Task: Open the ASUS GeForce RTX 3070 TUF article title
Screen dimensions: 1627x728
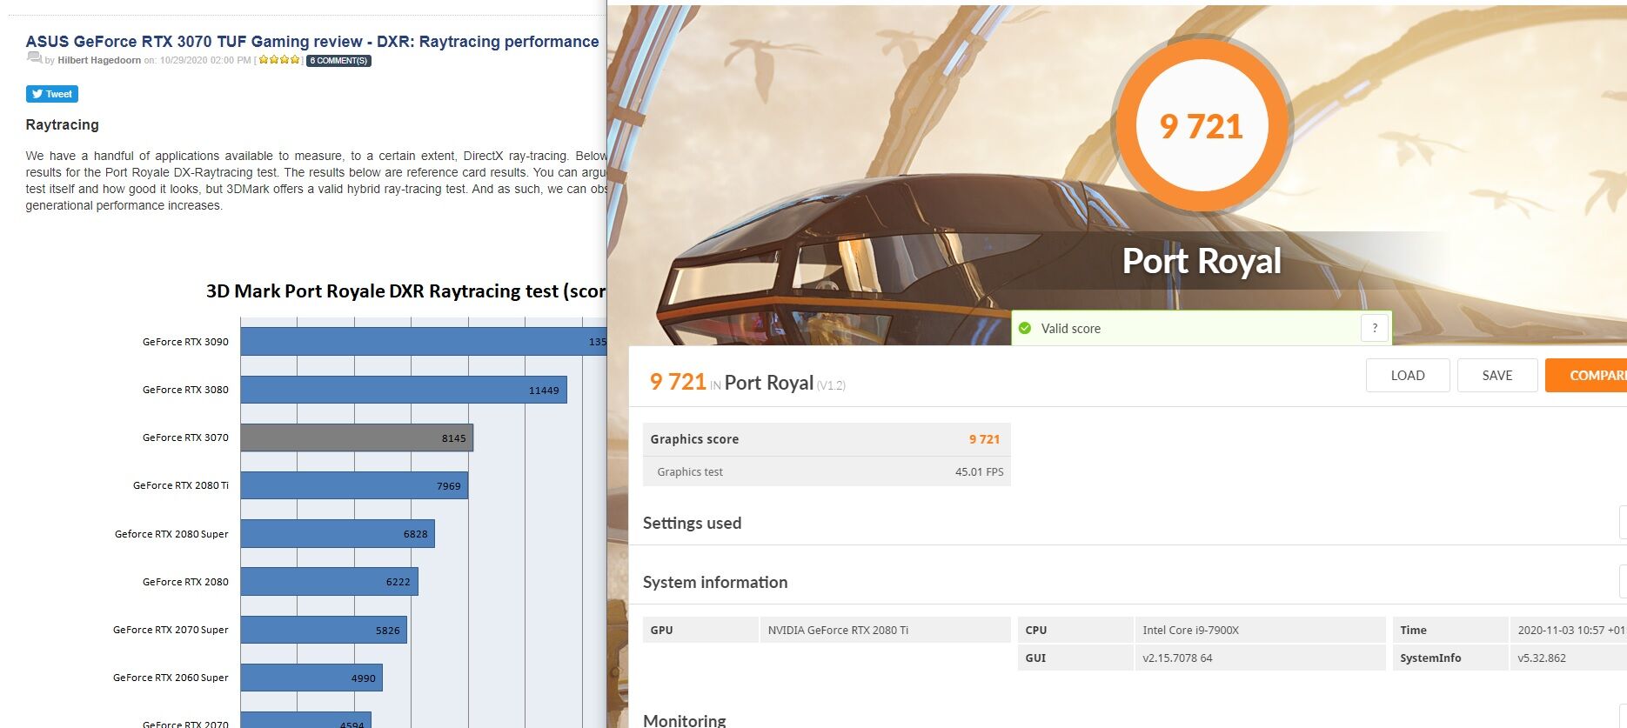Action: coord(312,41)
